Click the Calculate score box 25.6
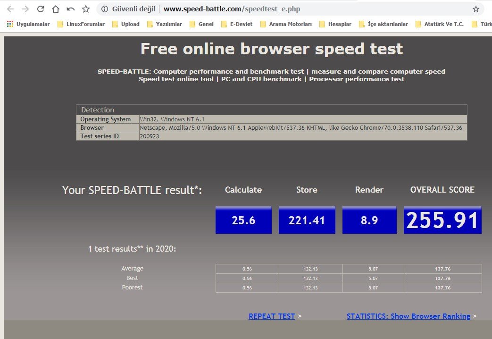This screenshot has height=339, width=492. (x=243, y=220)
